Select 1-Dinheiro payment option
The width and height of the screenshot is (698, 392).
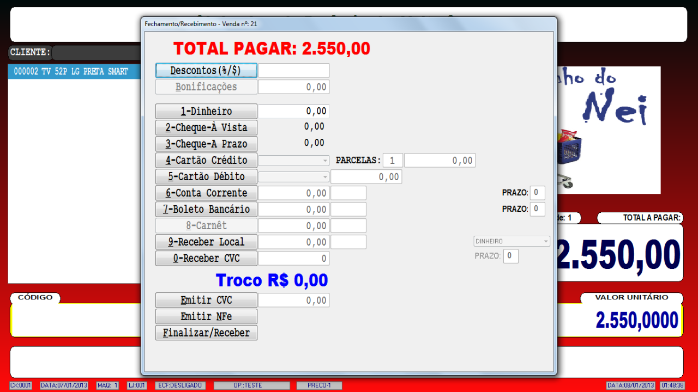point(206,112)
